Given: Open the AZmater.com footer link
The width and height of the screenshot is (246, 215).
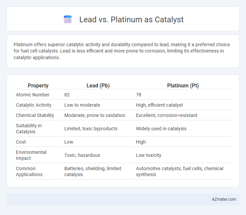Looking at the screenshot, I should click(x=224, y=199).
